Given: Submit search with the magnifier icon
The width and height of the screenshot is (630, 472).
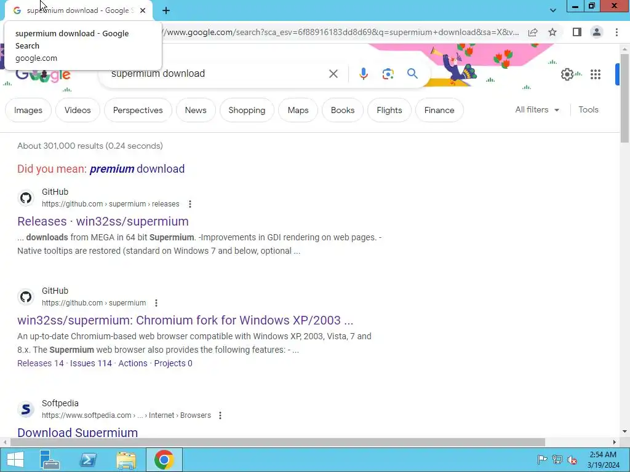Looking at the screenshot, I should click(x=412, y=74).
